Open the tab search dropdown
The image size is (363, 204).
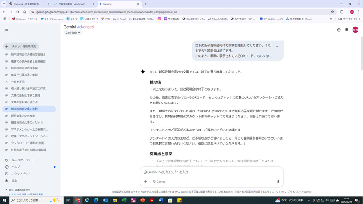(x=4, y=4)
